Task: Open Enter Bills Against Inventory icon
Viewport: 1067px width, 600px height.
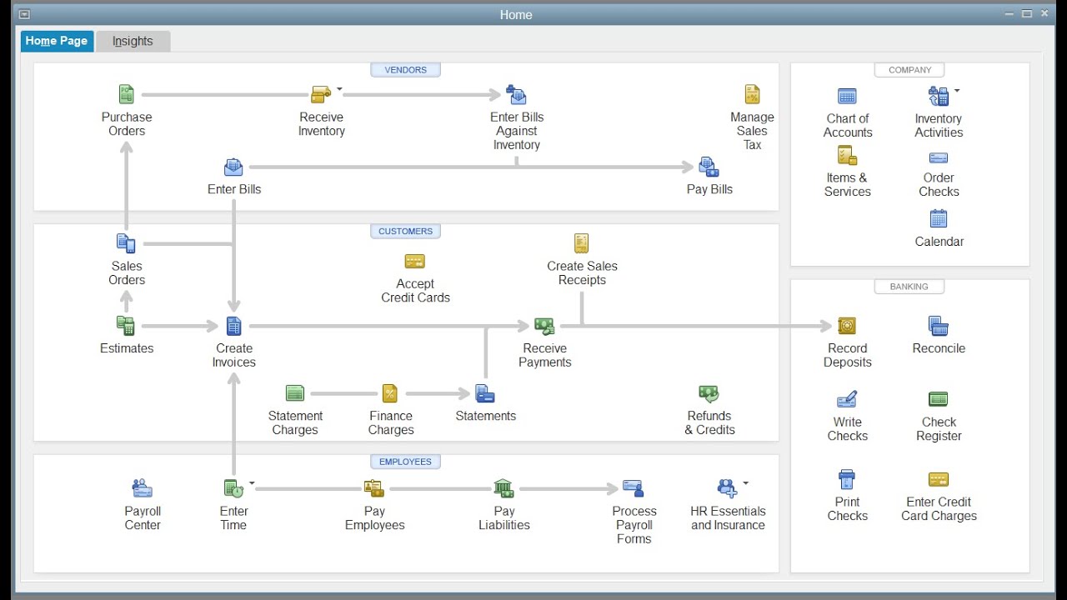Action: (x=516, y=95)
